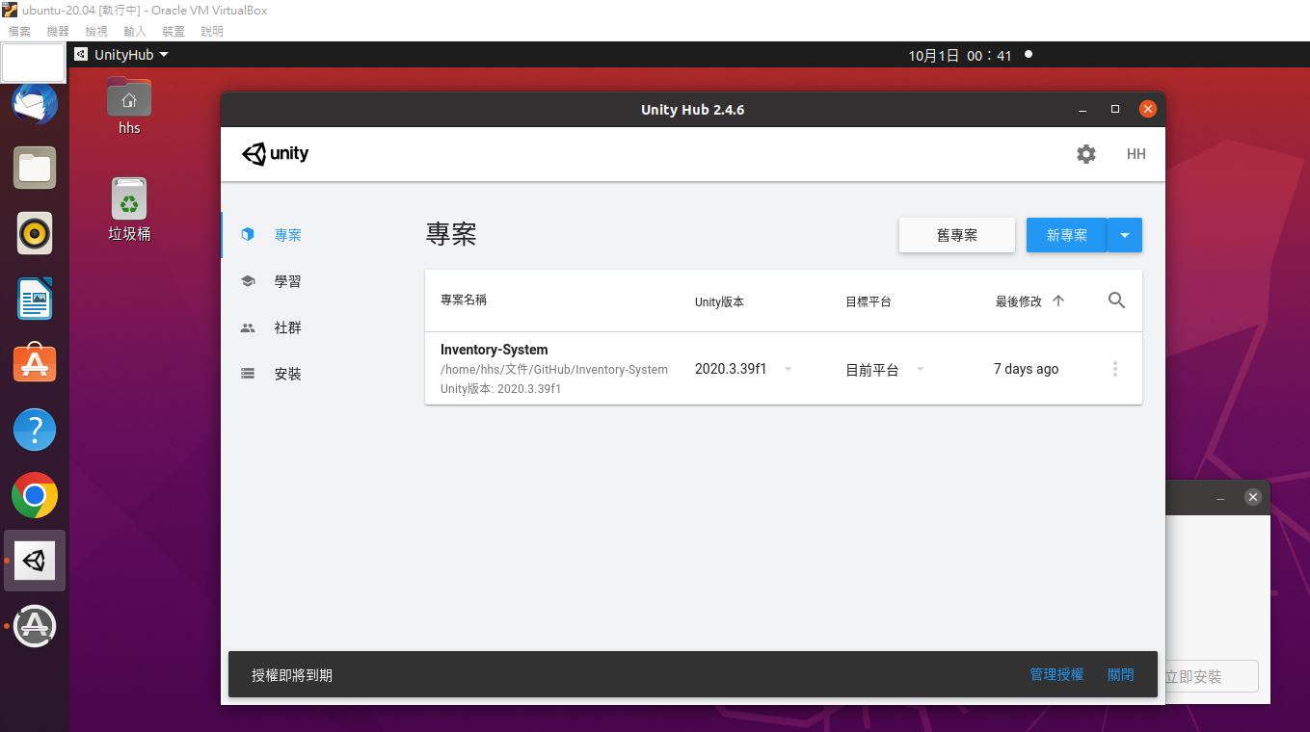The width and height of the screenshot is (1310, 732).
Task: Open Thunderbird from the dock
Action: [x=35, y=103]
